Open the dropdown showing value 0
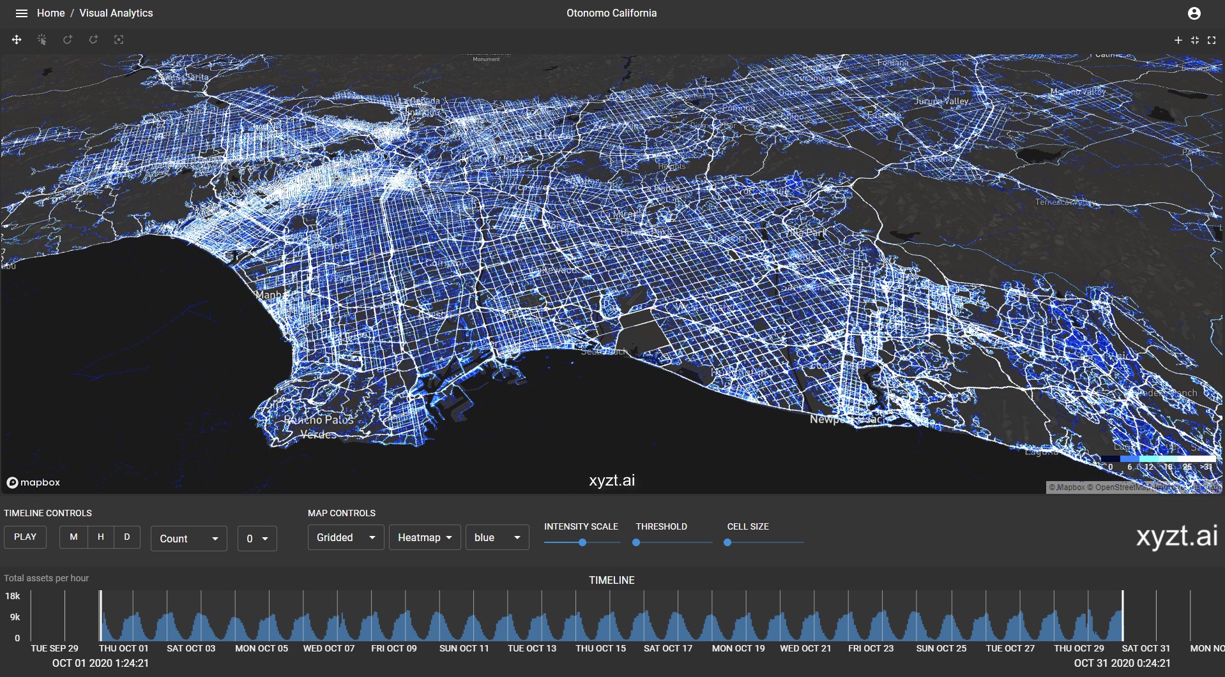The height and width of the screenshot is (677, 1225). coord(257,539)
